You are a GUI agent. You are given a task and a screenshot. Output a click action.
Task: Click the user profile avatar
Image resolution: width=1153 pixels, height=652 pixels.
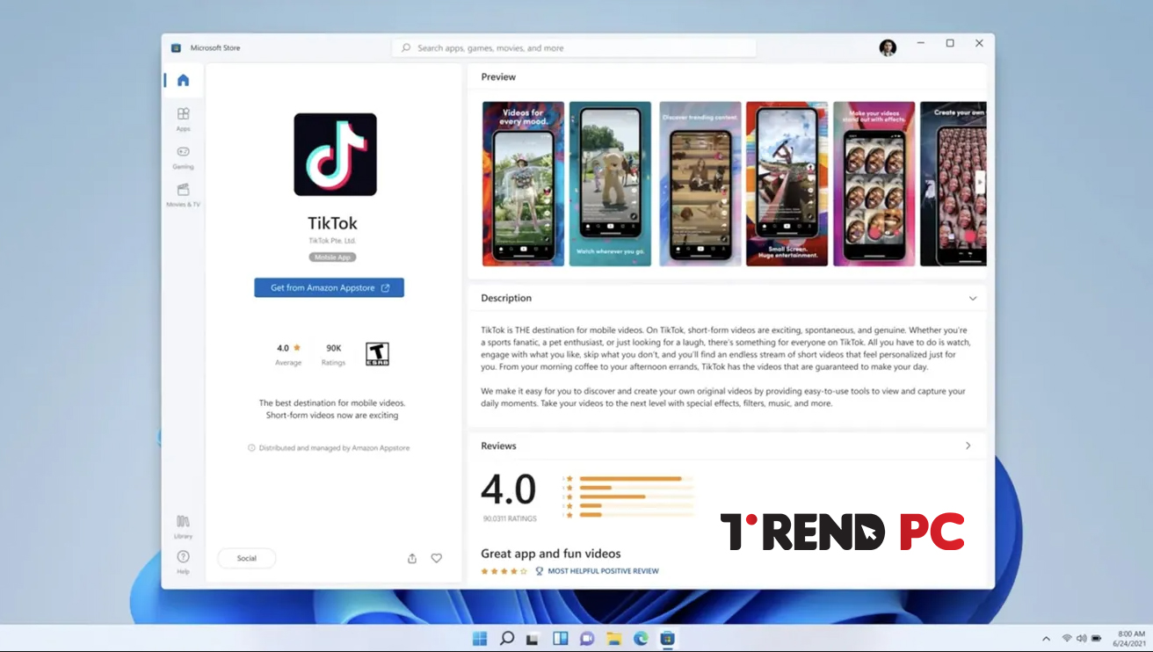click(888, 47)
